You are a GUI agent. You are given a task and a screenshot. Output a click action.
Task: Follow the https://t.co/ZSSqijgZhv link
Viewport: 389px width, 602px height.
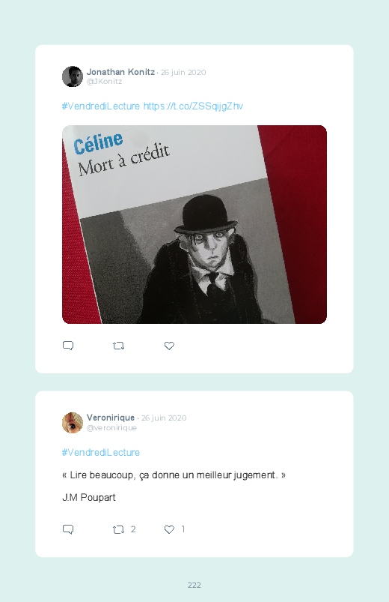pyautogui.click(x=193, y=106)
